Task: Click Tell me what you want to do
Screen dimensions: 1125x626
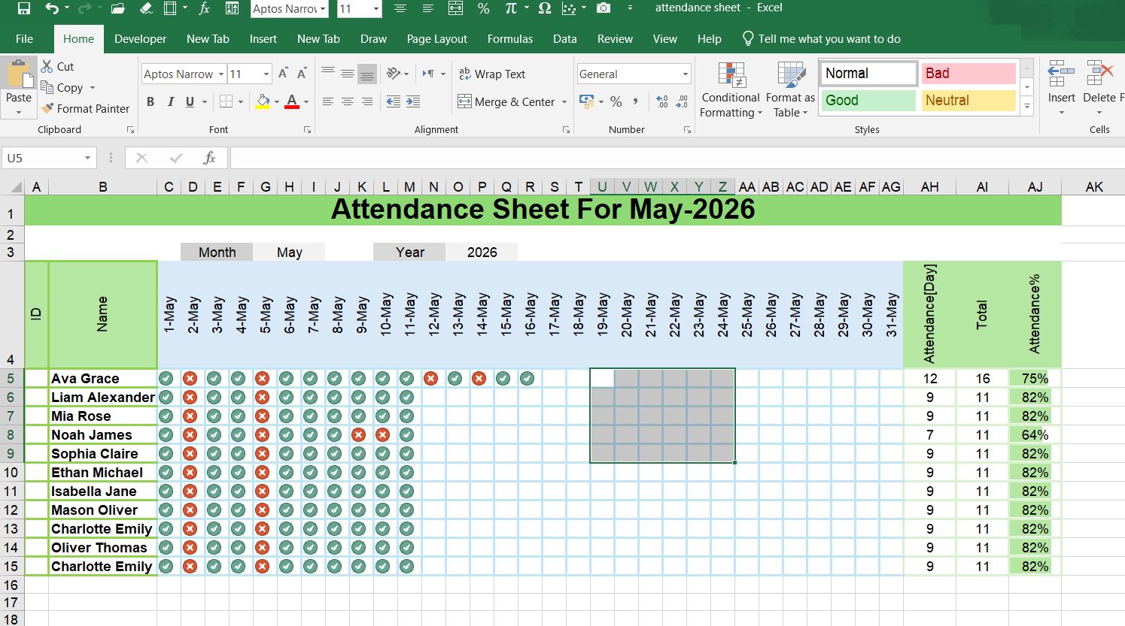Action: click(x=821, y=39)
